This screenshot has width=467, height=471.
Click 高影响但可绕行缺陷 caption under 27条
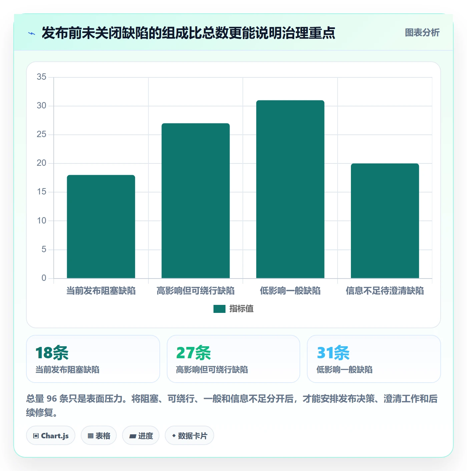click(x=212, y=370)
